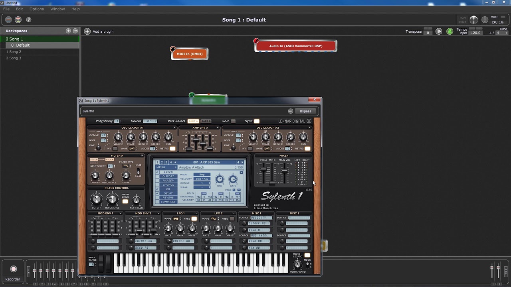Click the LFO 1 wave shape icon

(x=176, y=219)
